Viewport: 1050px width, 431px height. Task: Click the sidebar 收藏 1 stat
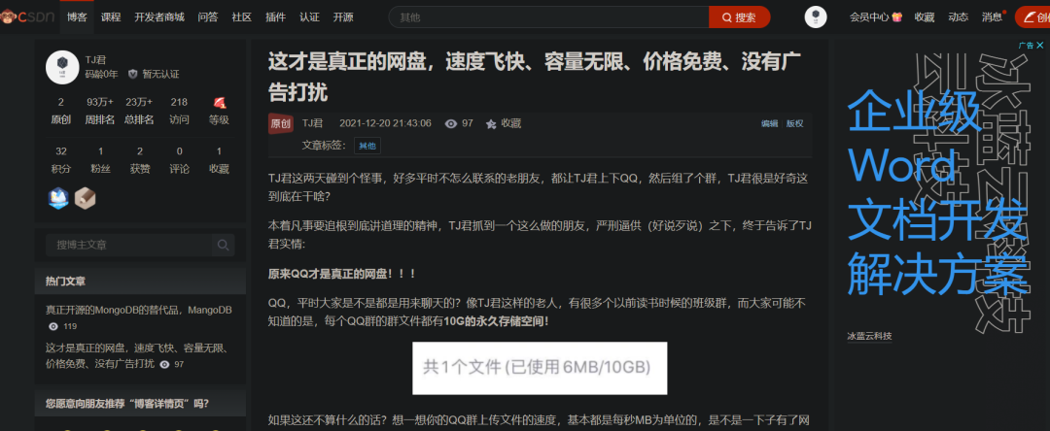[x=219, y=160]
